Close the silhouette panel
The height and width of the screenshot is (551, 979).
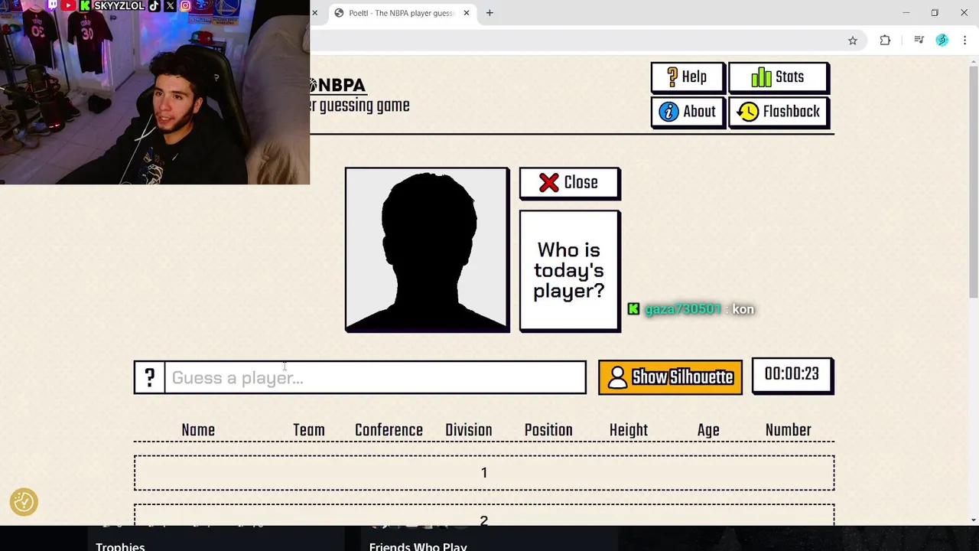click(570, 183)
